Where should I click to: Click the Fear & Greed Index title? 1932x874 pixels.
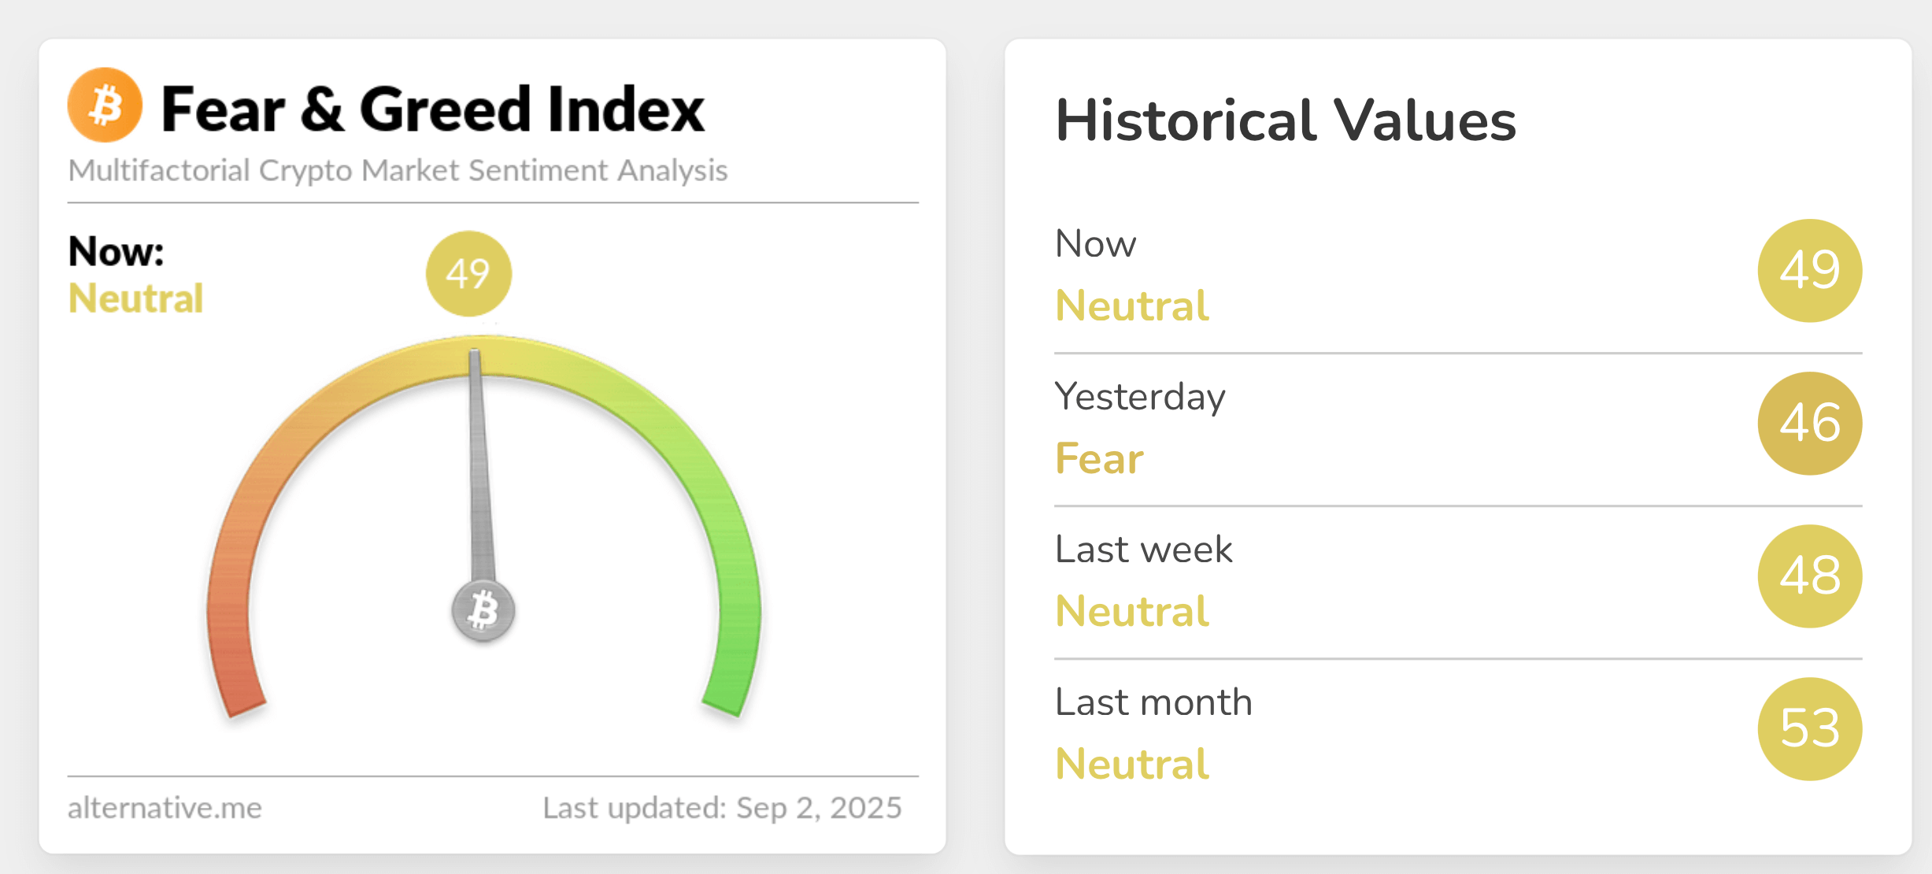click(432, 109)
